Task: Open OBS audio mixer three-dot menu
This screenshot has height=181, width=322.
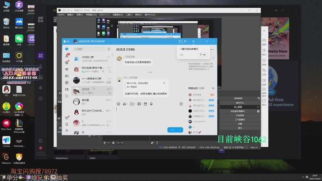Action: (157, 143)
